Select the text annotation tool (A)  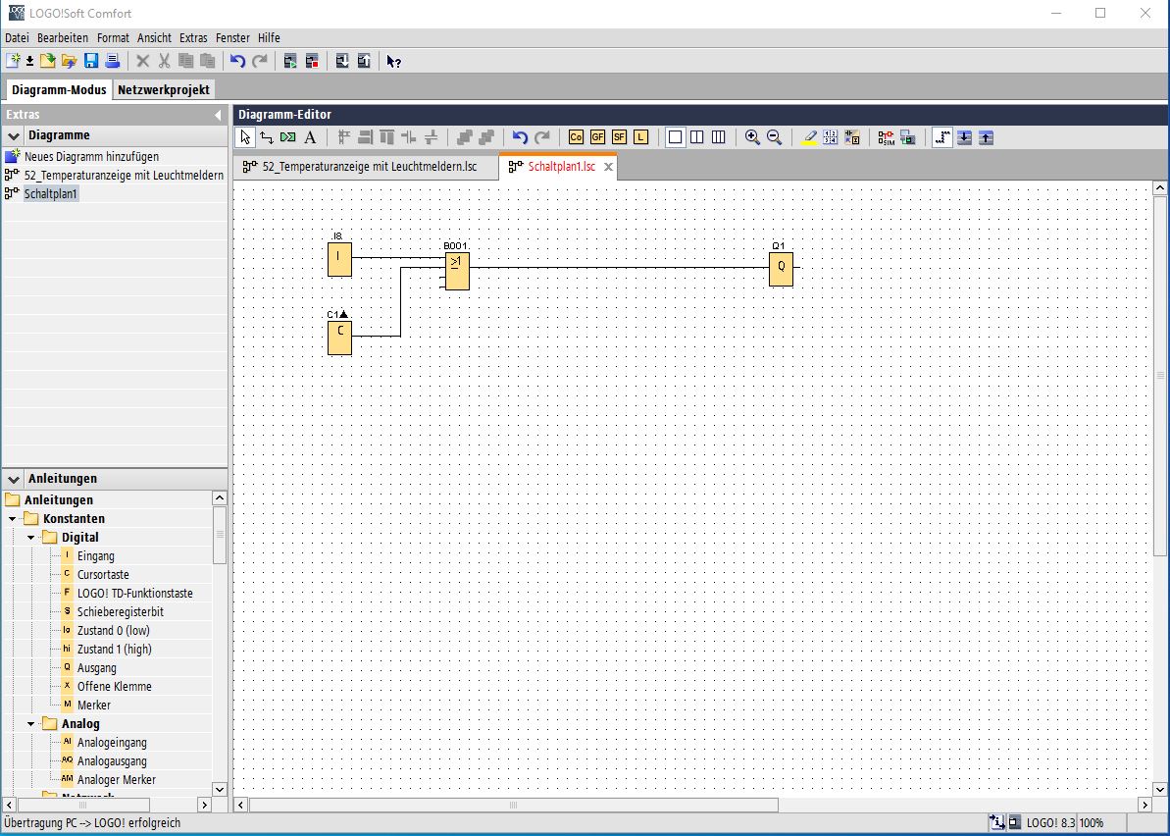point(310,137)
